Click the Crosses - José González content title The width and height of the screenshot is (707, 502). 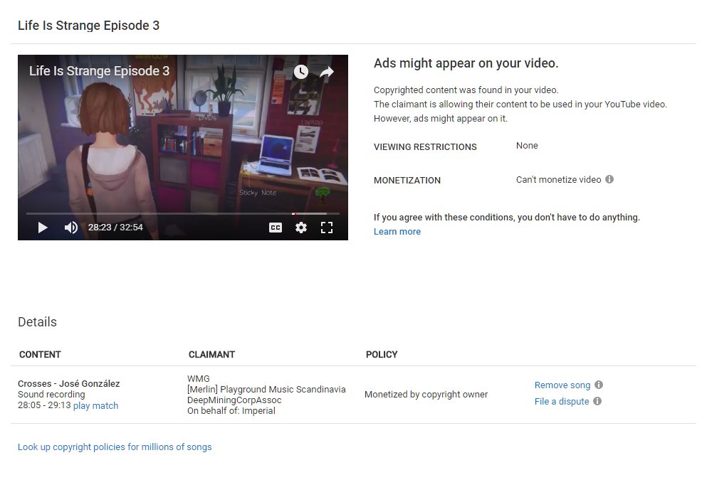pos(68,383)
